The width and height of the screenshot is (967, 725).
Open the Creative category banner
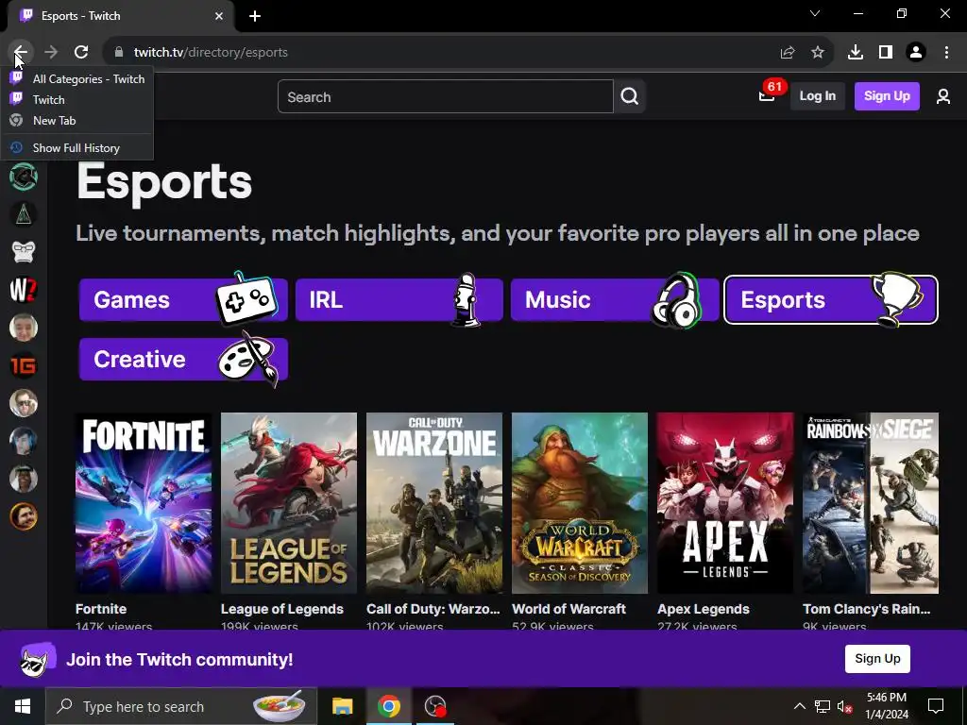(183, 360)
